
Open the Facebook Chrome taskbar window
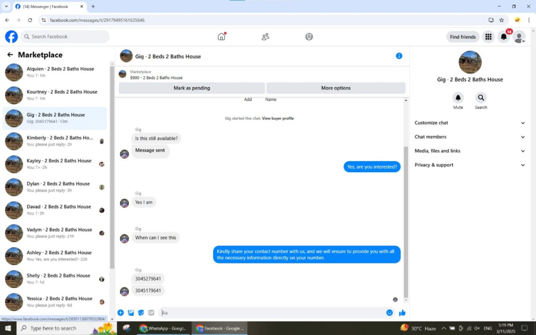click(220, 328)
